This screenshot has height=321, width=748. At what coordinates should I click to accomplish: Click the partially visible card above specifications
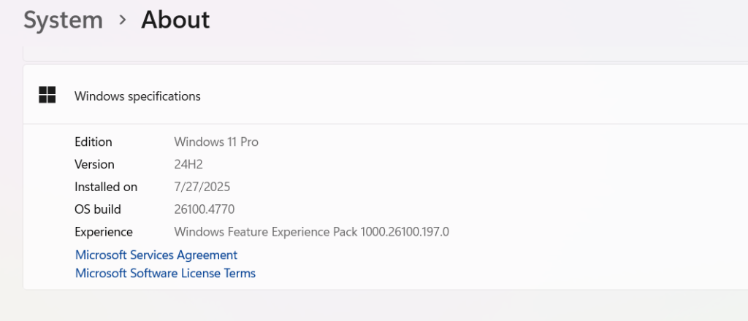[x=386, y=54]
